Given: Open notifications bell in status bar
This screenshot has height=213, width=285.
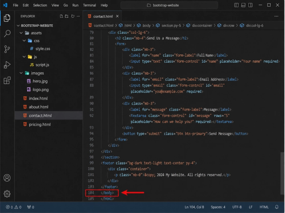Looking at the screenshot, I should [277, 207].
